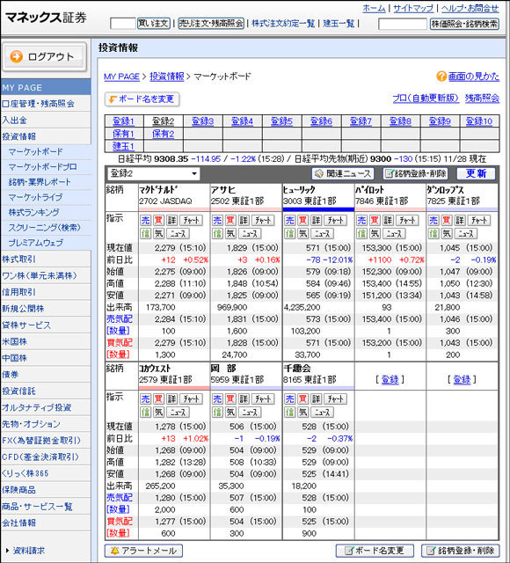Open the 登録2 board selection dropdown

153,174
